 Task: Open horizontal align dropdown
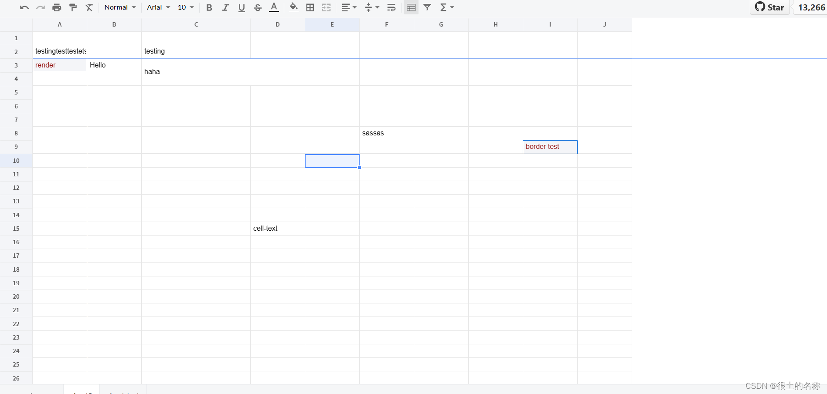pyautogui.click(x=349, y=7)
